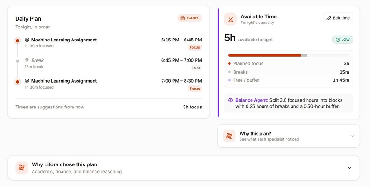The image size is (370, 187).
Task: Click the gray Breaks legend dot
Action: tap(230, 72)
